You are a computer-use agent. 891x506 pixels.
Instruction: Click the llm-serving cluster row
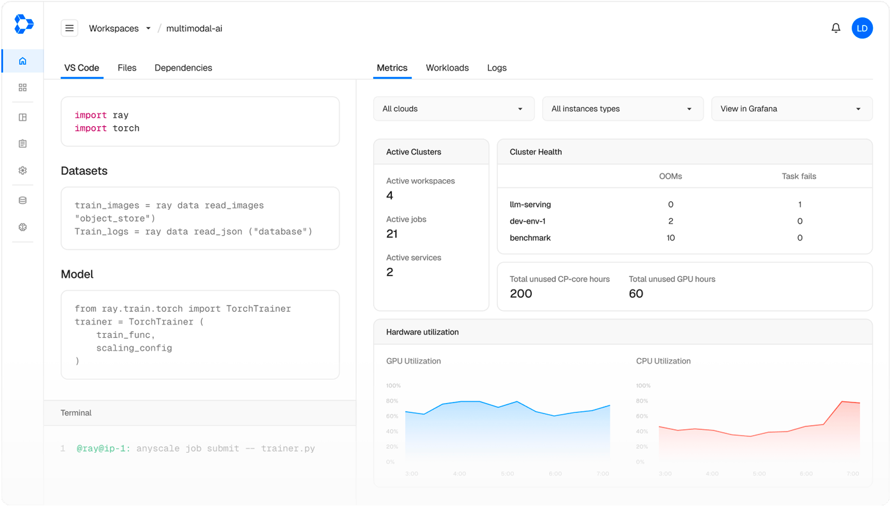click(x=685, y=205)
